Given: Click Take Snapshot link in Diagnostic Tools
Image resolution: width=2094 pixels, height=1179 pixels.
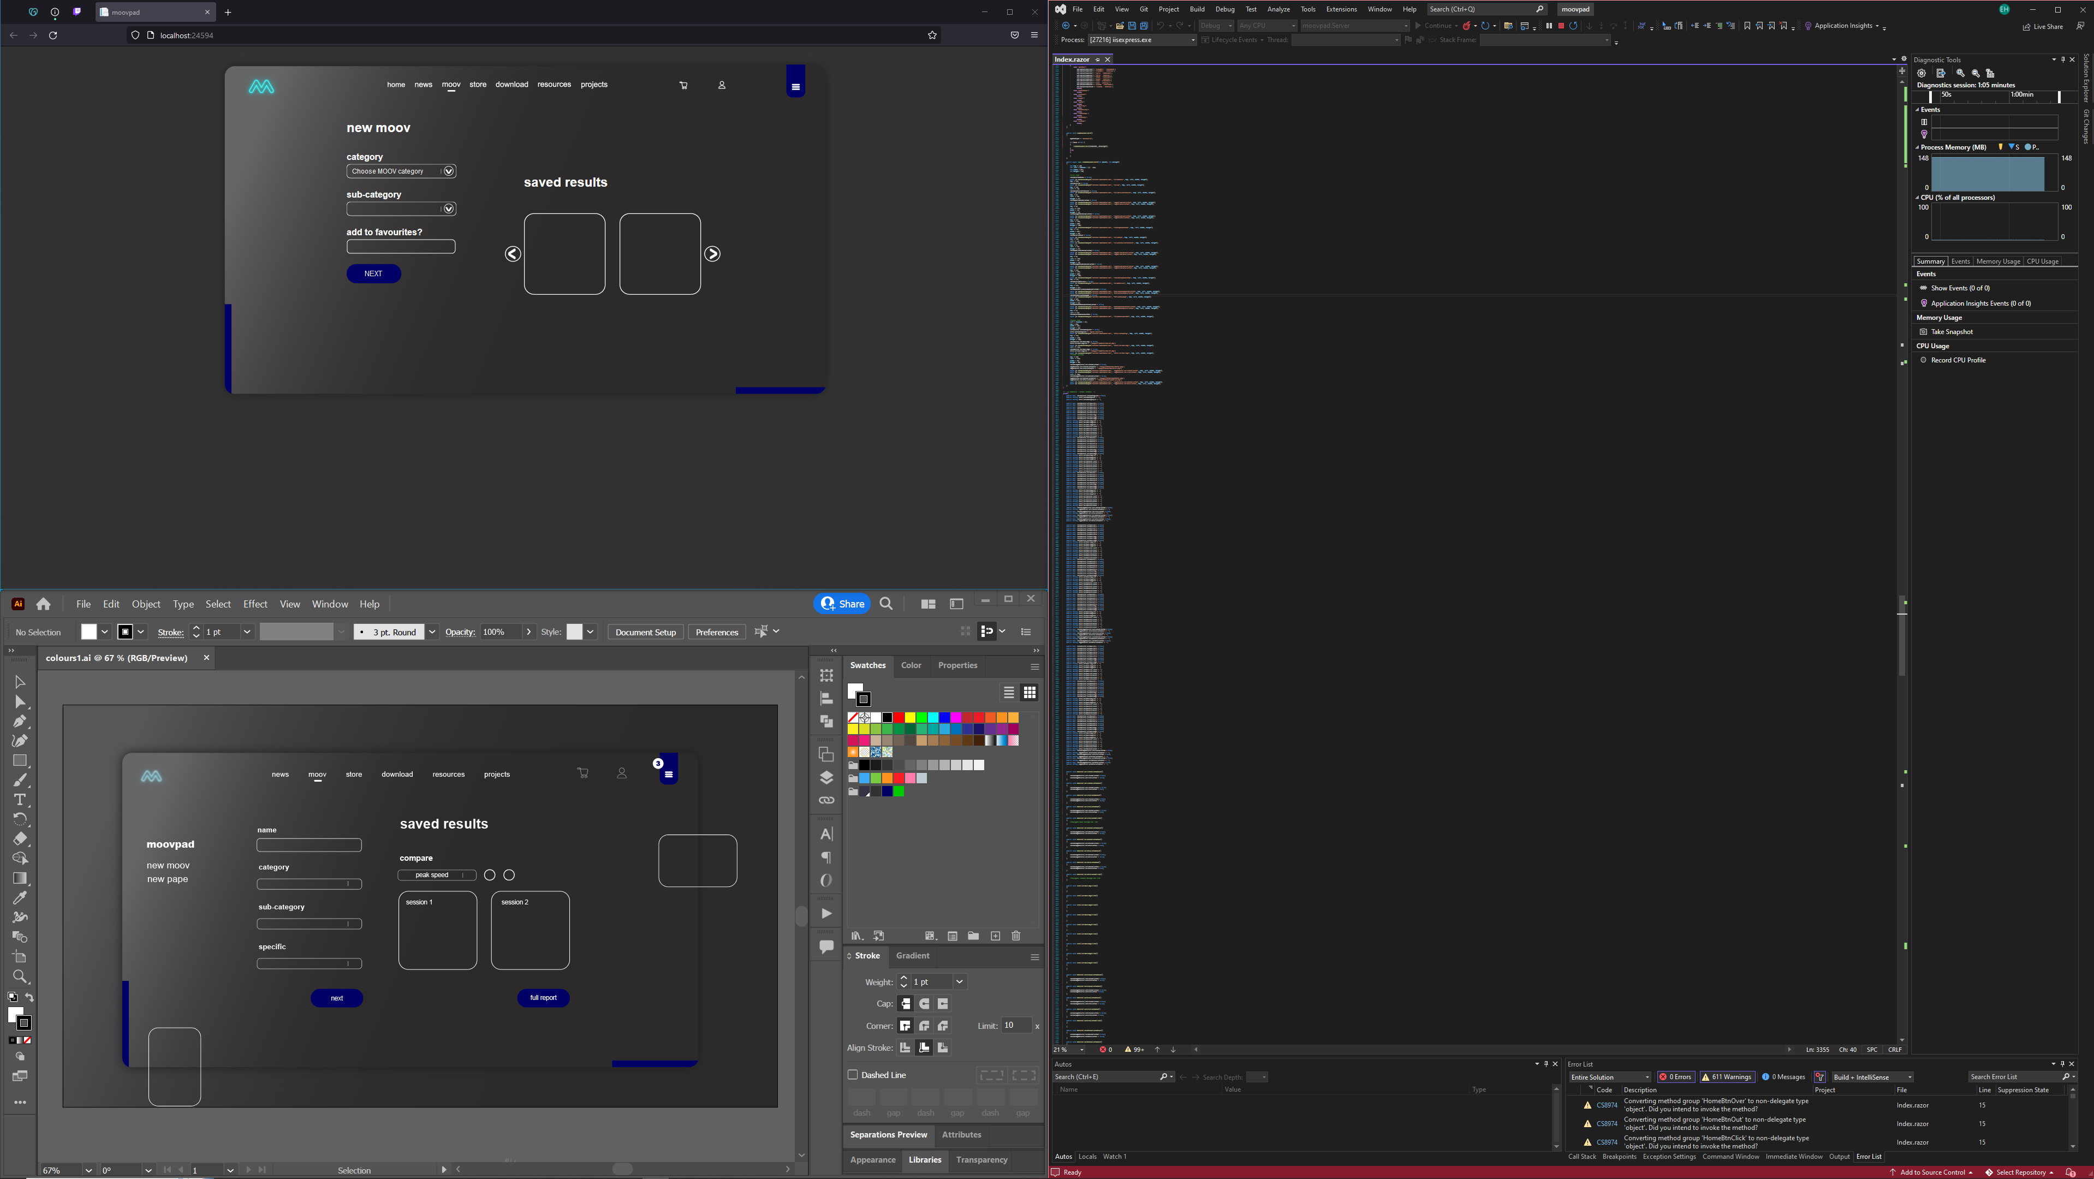Looking at the screenshot, I should click(1952, 331).
